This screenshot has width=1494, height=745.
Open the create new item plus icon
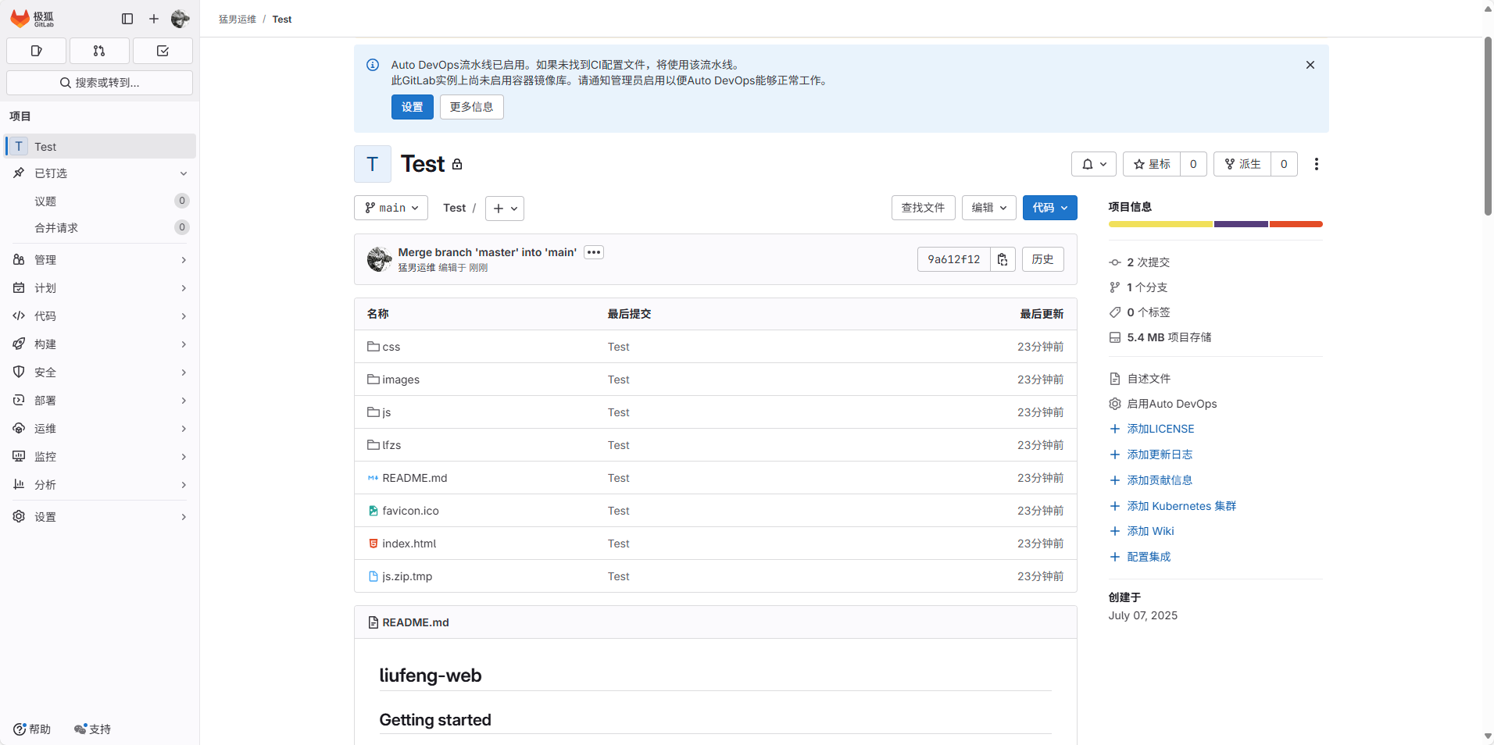pos(153,19)
